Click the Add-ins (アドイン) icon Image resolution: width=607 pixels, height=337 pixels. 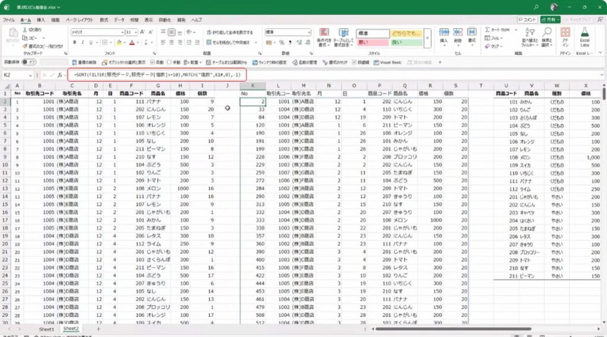[565, 36]
